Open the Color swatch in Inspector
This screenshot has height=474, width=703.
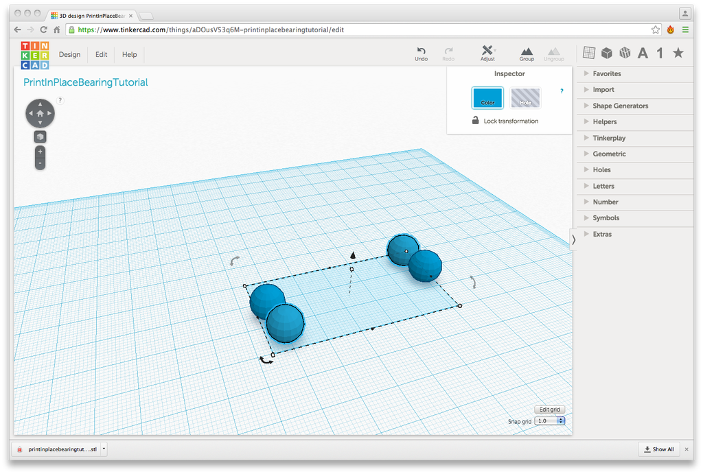(x=487, y=97)
